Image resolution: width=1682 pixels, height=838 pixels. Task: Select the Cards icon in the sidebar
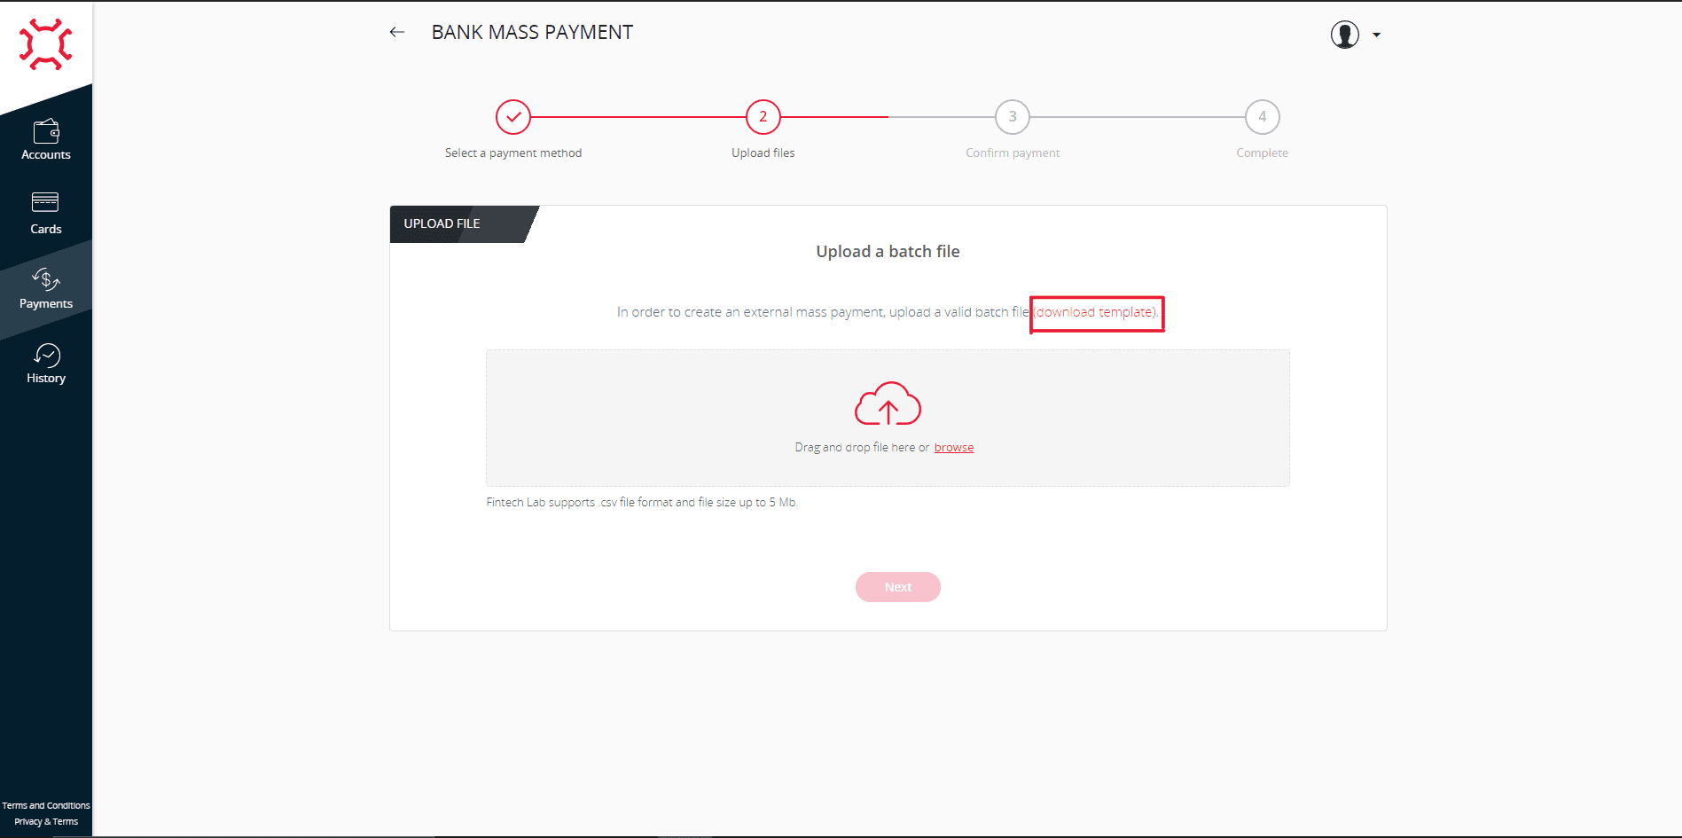(x=45, y=203)
